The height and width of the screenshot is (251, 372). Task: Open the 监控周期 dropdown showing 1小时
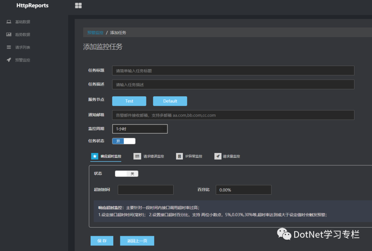click(140, 129)
